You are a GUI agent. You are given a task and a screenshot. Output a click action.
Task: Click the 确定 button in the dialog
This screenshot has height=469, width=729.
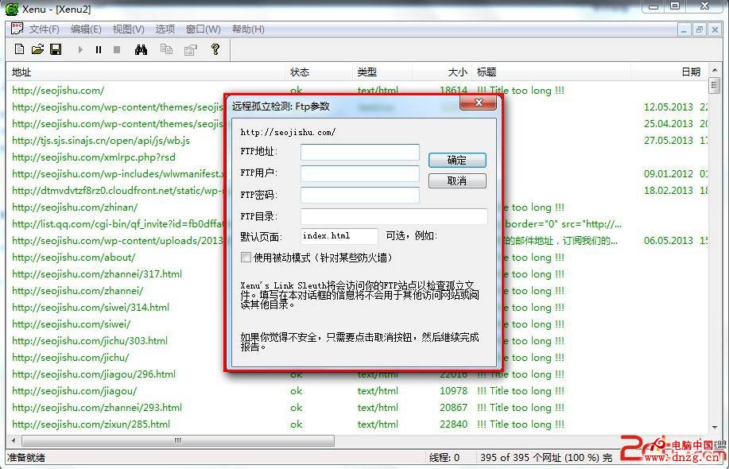[457, 160]
